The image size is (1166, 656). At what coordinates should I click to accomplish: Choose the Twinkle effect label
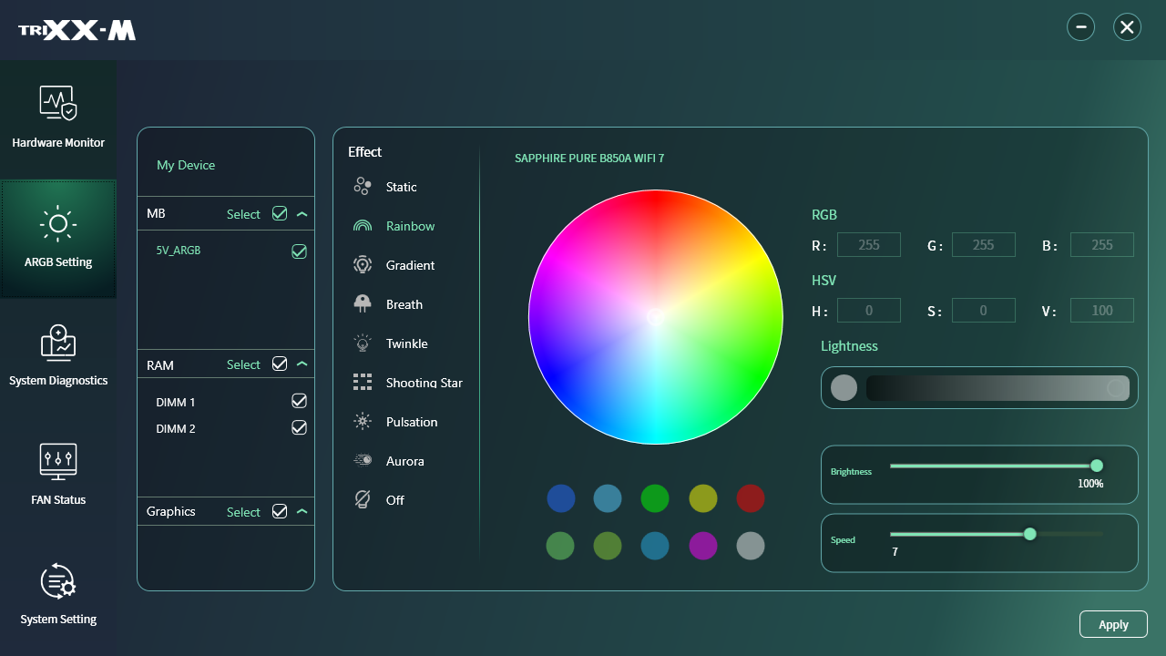tap(407, 343)
